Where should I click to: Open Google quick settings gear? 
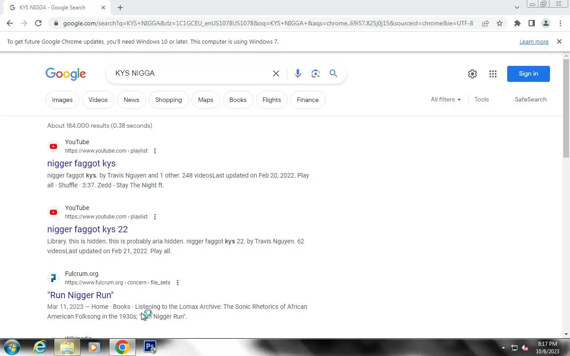(472, 74)
